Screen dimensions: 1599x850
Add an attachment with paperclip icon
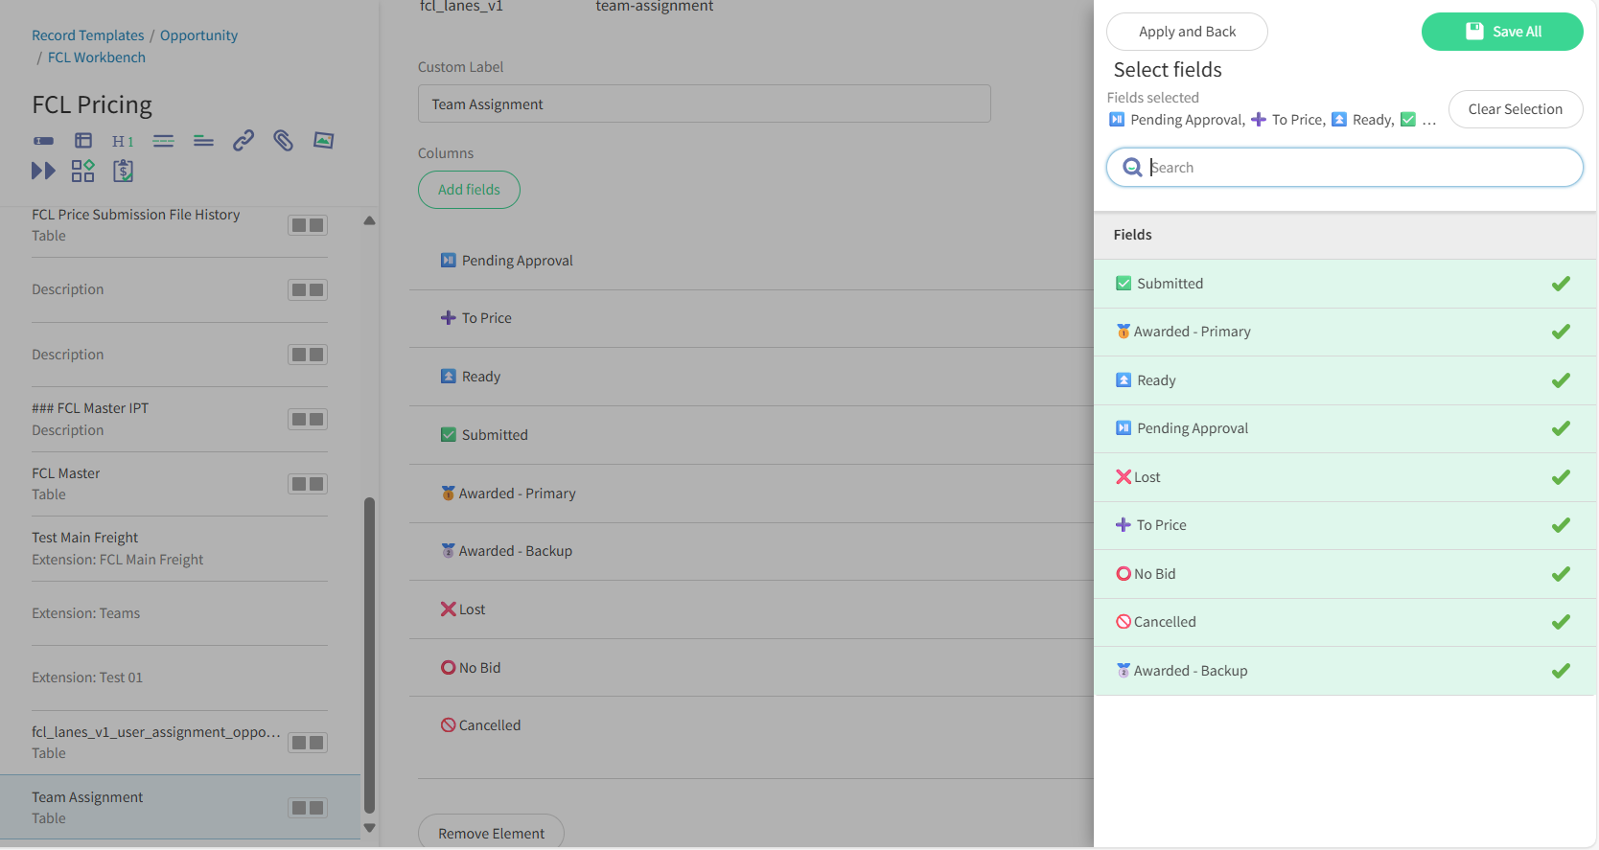coord(283,141)
